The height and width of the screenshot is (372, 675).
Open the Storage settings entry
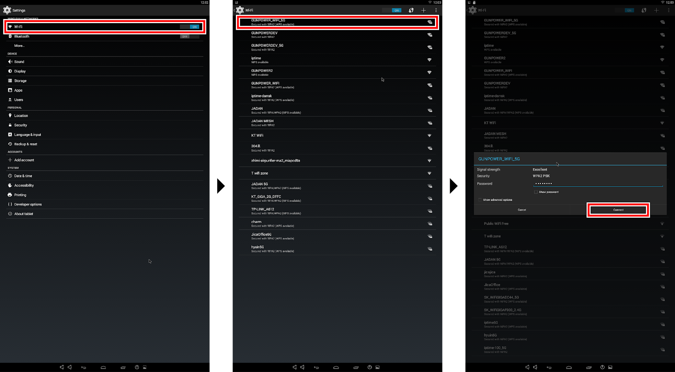(x=105, y=80)
